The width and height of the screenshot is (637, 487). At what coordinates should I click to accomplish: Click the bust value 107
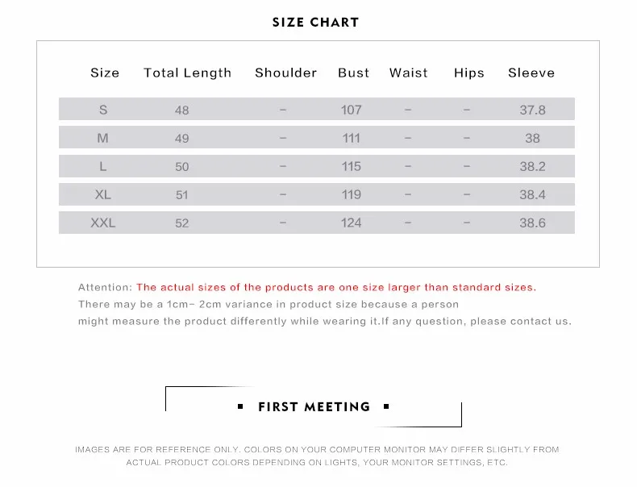(x=351, y=110)
